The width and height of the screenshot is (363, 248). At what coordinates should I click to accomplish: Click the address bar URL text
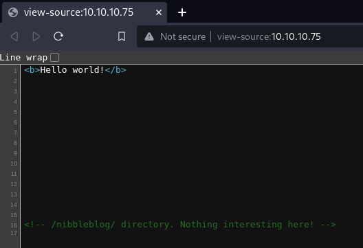[x=269, y=36]
